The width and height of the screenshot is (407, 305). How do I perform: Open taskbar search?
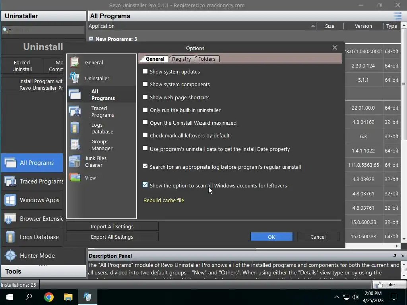(x=29, y=297)
